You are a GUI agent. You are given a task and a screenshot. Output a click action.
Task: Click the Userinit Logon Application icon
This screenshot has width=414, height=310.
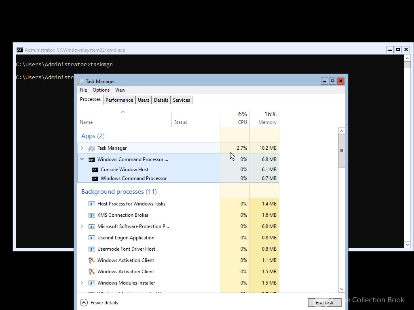point(92,238)
